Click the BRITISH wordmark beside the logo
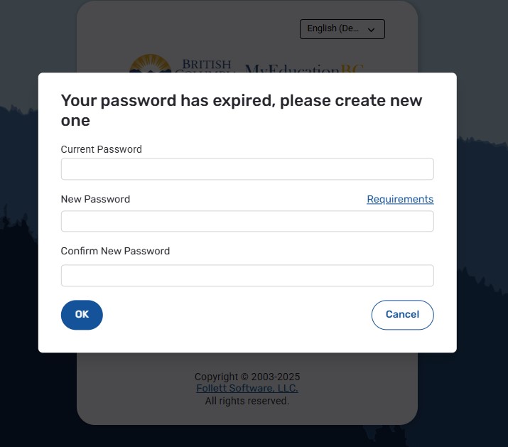The height and width of the screenshot is (447, 508). pos(207,64)
